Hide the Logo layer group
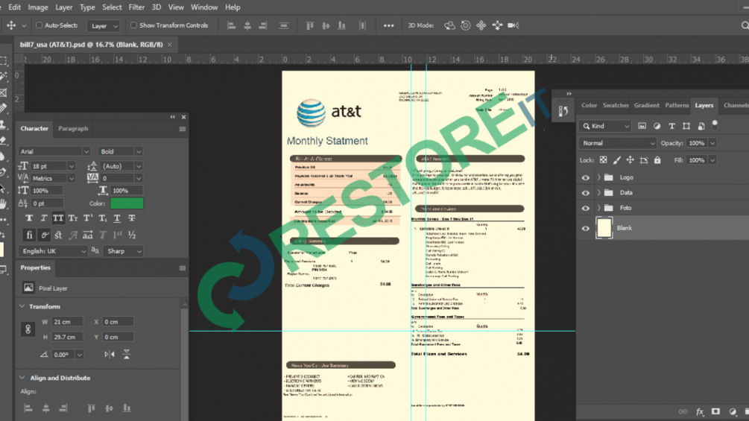 coord(586,177)
